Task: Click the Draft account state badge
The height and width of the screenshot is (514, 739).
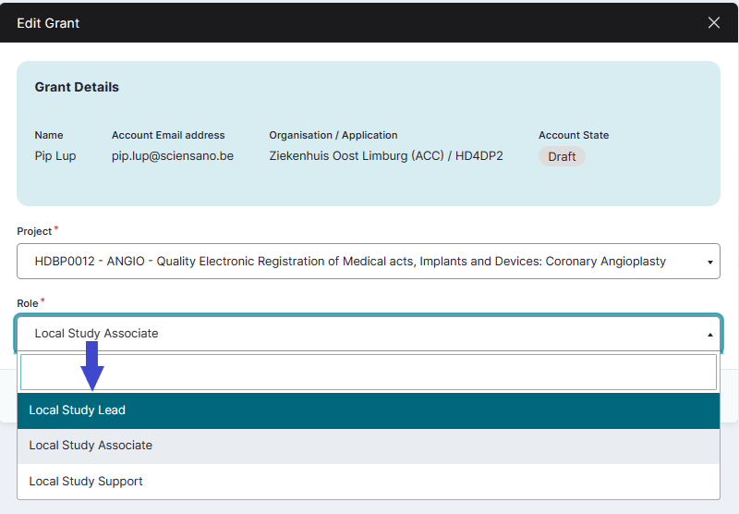Action: (562, 156)
